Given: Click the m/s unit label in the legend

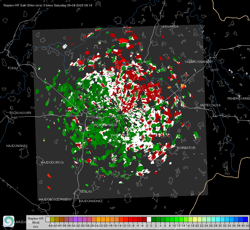Looking at the screenshot, I should (35, 227).
